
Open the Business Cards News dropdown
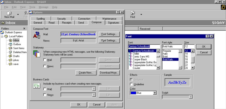(x=94, y=95)
